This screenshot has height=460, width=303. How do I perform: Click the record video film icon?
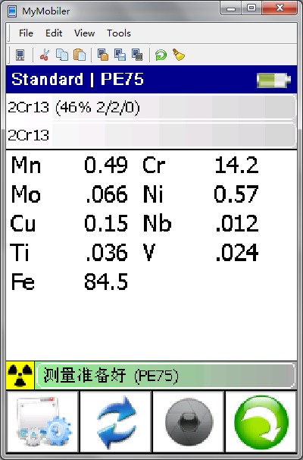point(137,55)
